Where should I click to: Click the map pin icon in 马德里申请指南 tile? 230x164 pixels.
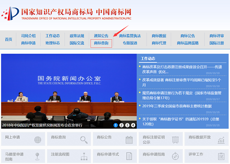tap(38, 156)
